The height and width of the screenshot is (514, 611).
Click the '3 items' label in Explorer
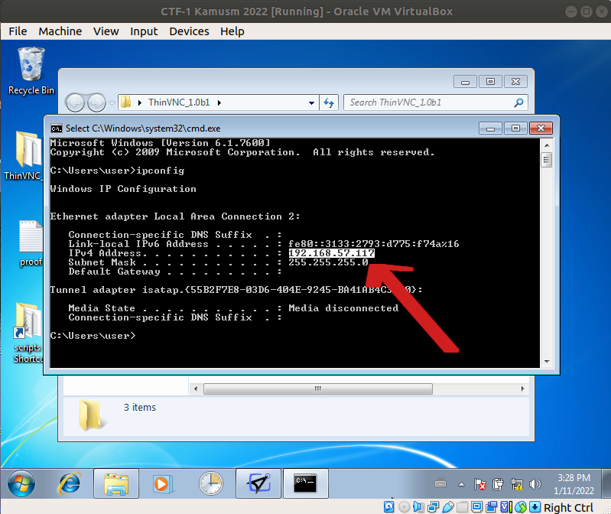pos(139,407)
